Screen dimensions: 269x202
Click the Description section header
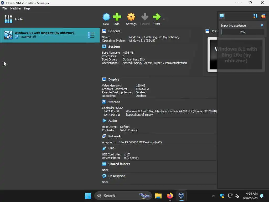pos(117,176)
